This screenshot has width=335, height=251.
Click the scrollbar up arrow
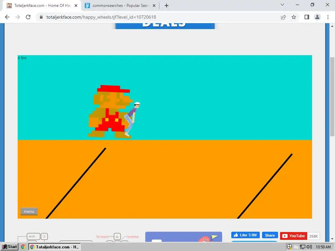coord(332,26)
